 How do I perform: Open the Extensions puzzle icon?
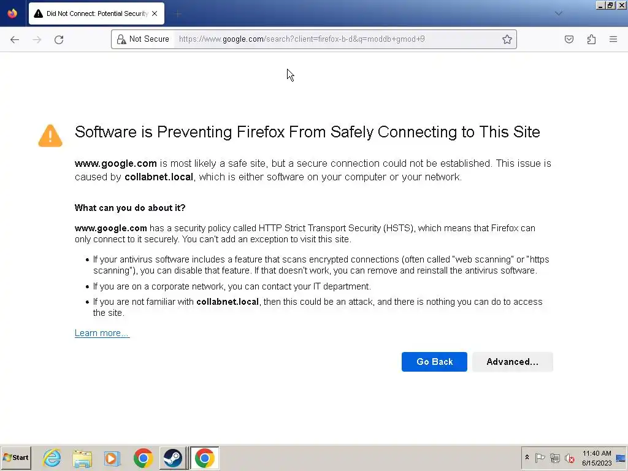[591, 39]
